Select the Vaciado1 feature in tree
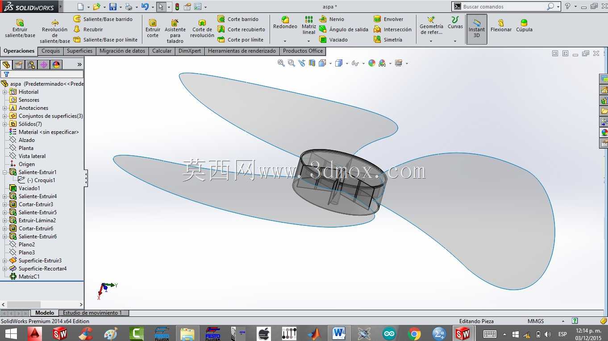The width and height of the screenshot is (608, 341). click(x=29, y=188)
